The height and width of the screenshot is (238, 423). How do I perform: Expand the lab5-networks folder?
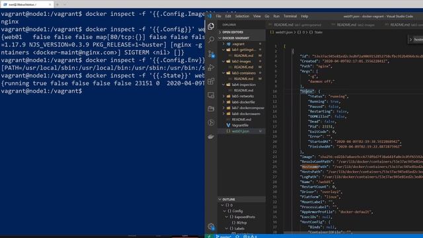241,96
